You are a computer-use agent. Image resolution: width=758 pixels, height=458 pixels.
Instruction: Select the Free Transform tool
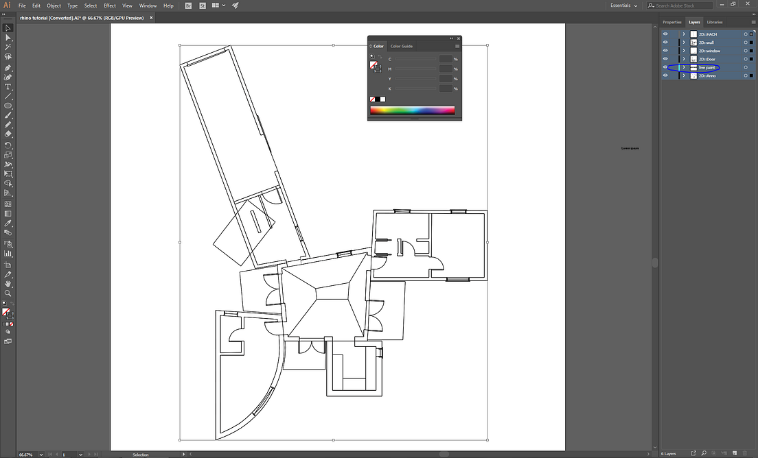[8, 173]
